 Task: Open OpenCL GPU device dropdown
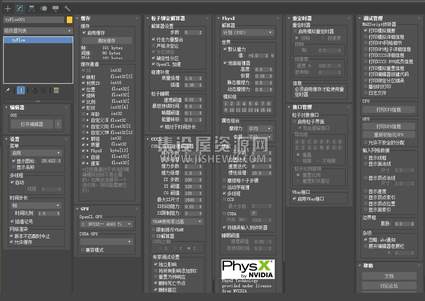coord(106,224)
